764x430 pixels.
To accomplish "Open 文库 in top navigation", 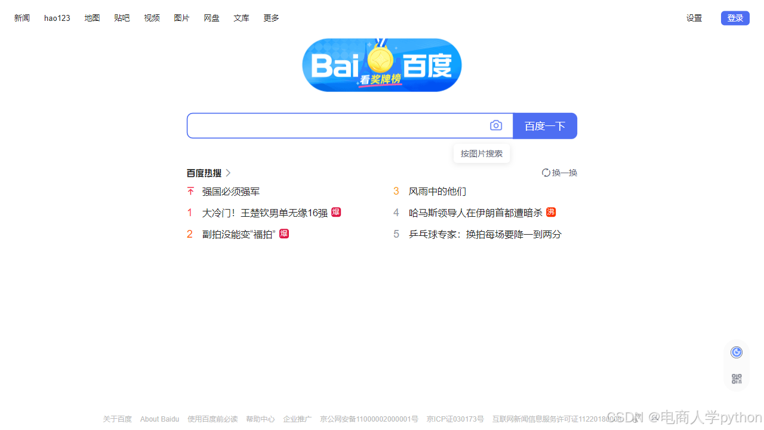I will [x=241, y=18].
